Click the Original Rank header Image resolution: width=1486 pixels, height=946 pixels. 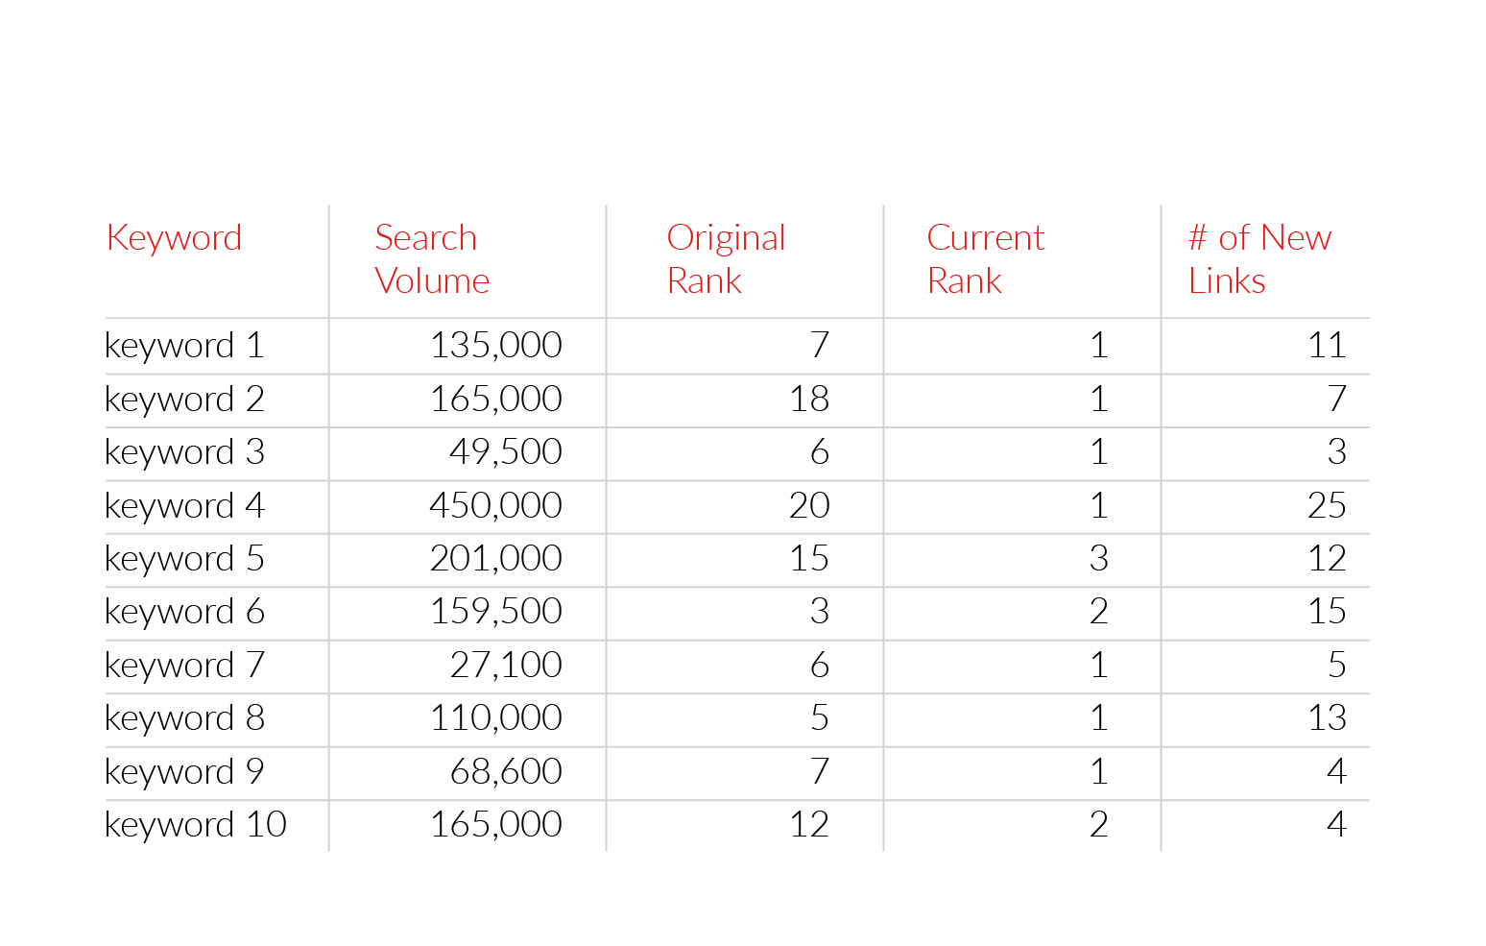[726, 259]
